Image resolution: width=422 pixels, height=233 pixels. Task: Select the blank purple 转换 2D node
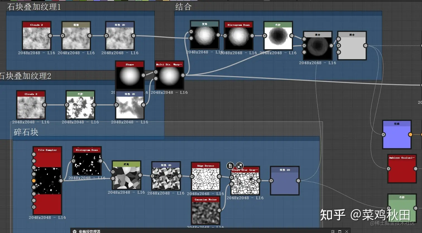(285, 181)
